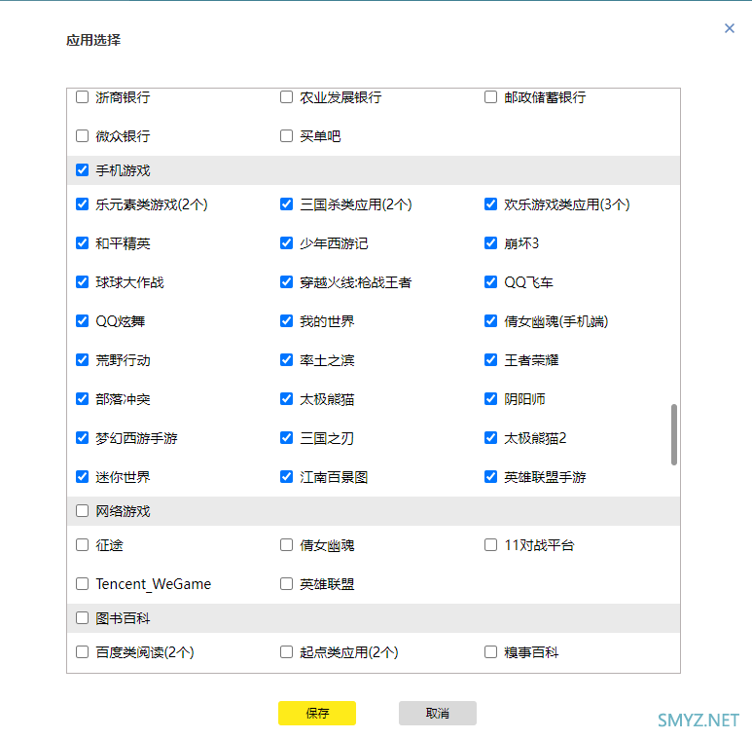Screen dimensions: 752x739
Task: Uncheck the 部落冲突 checkbox
Action: click(x=82, y=399)
